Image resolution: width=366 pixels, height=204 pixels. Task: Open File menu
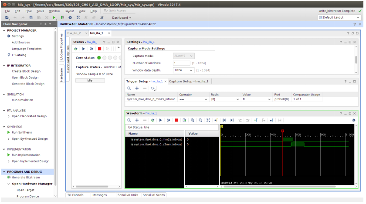7,11
